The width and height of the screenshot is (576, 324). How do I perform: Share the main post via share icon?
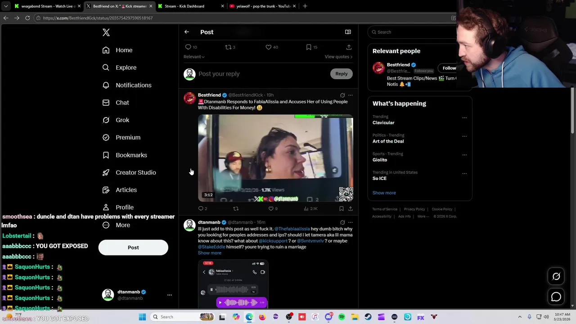coord(349,47)
